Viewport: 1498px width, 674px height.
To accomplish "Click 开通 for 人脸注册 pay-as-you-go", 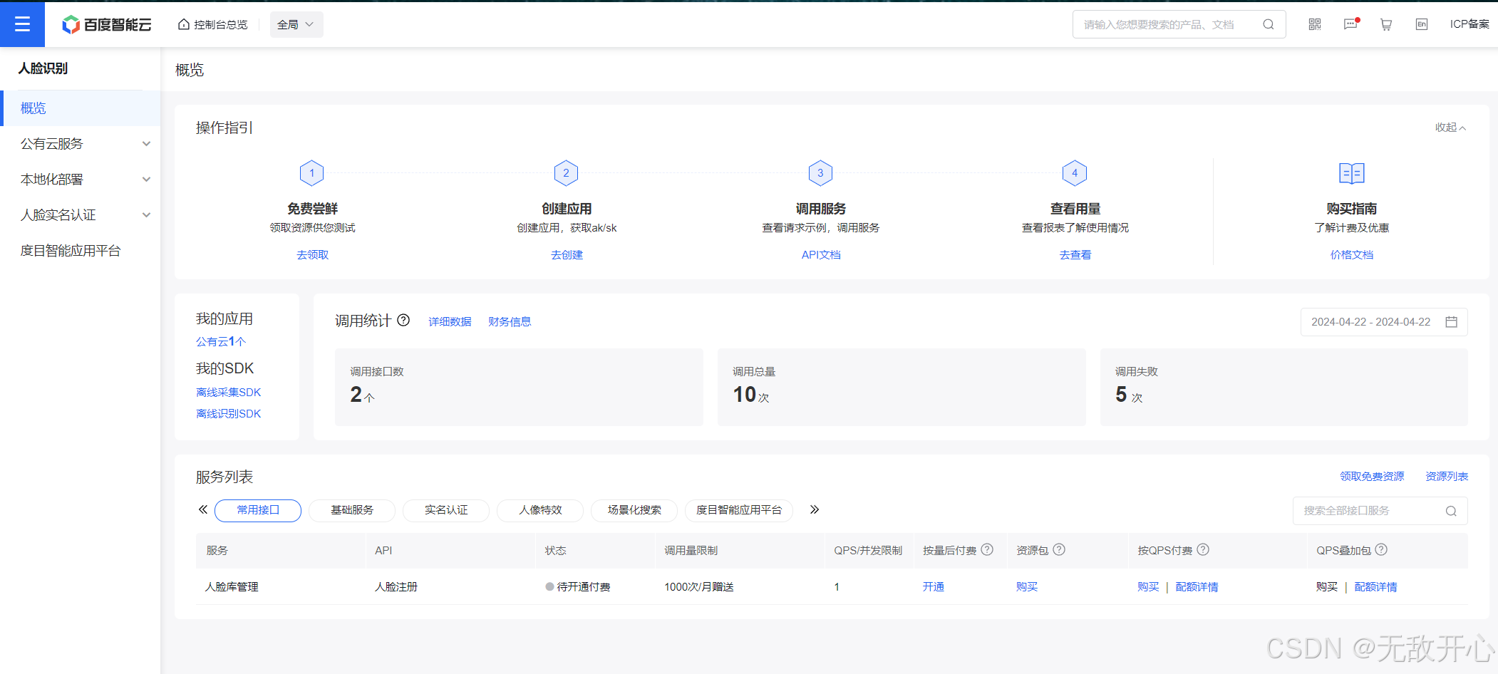I will 934,587.
